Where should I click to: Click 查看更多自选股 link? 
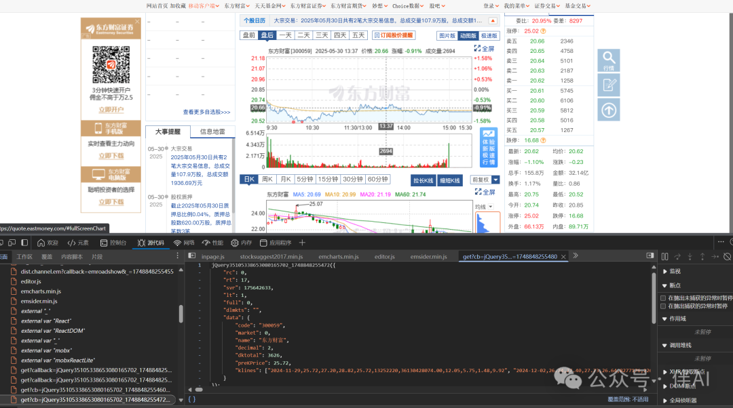pyautogui.click(x=206, y=113)
